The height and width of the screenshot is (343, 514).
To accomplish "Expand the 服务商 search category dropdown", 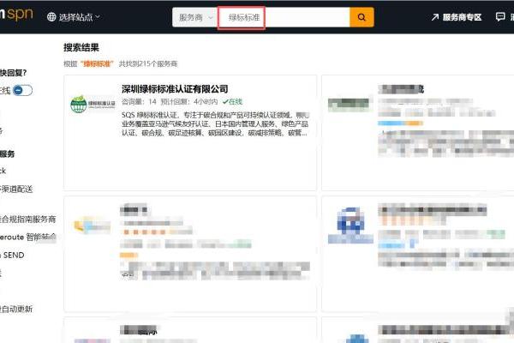I will coord(195,17).
